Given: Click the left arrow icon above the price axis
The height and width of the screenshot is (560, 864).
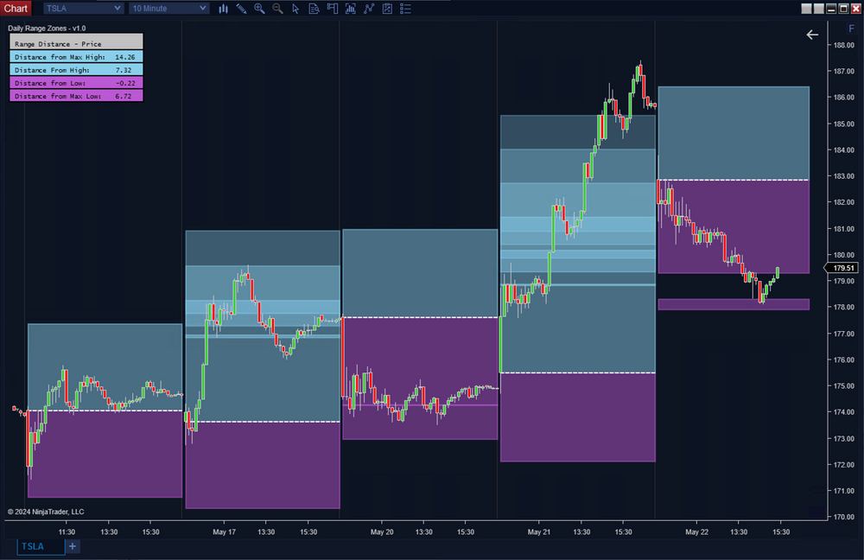Looking at the screenshot, I should 812,35.
